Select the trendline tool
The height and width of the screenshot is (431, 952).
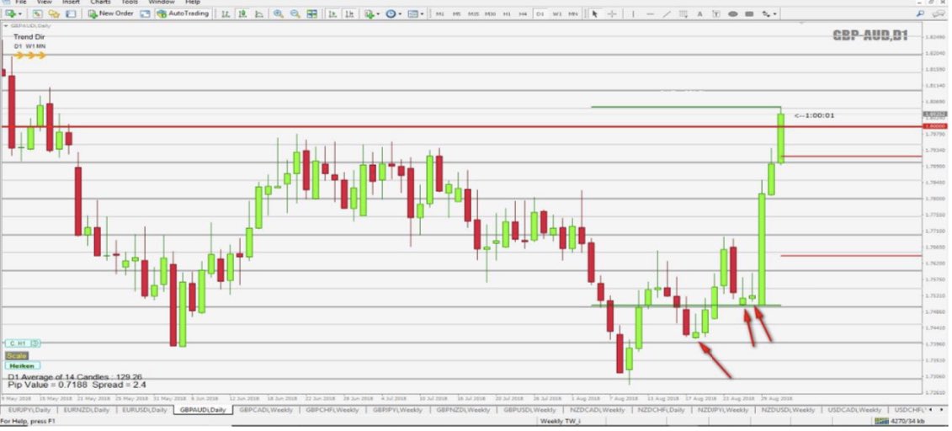(x=667, y=13)
